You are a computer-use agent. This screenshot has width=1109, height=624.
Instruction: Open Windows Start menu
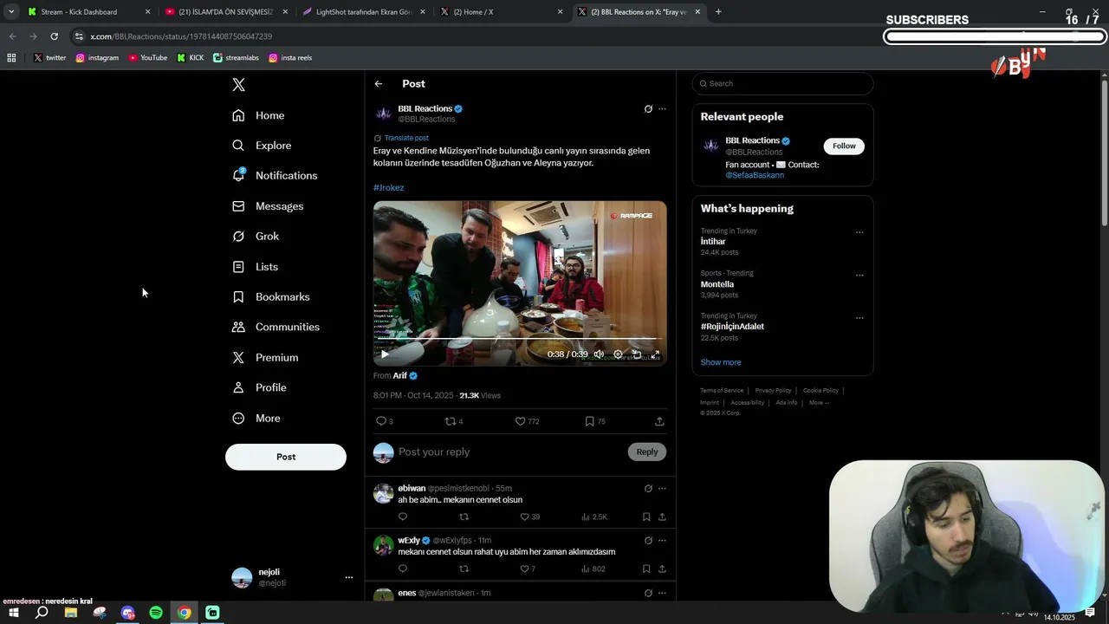[13, 613]
